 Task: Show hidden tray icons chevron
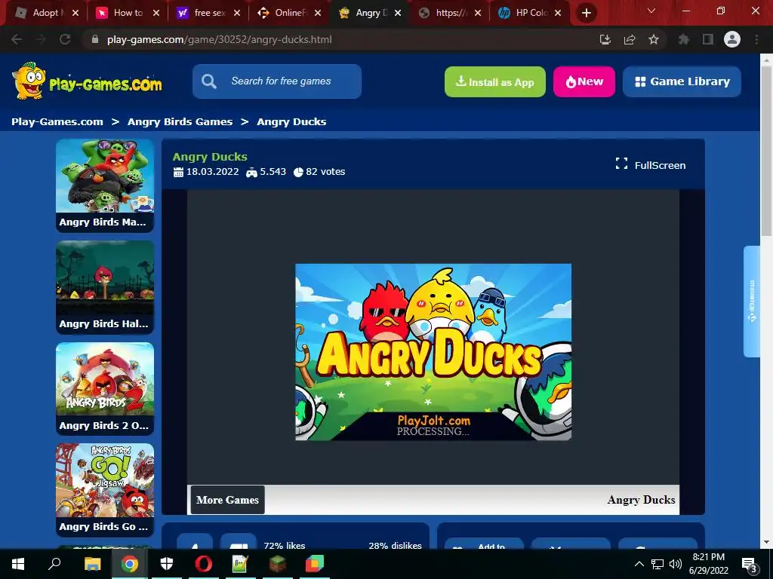click(x=639, y=564)
